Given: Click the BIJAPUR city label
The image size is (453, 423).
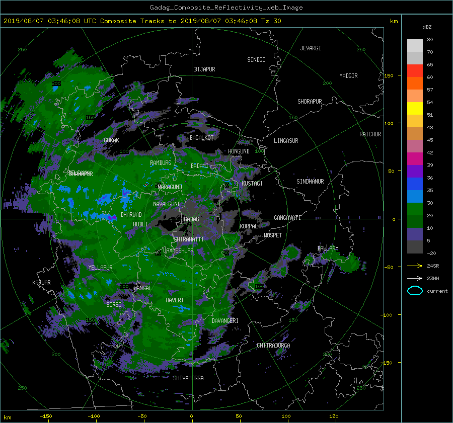Looking at the screenshot, I should pyautogui.click(x=204, y=69).
